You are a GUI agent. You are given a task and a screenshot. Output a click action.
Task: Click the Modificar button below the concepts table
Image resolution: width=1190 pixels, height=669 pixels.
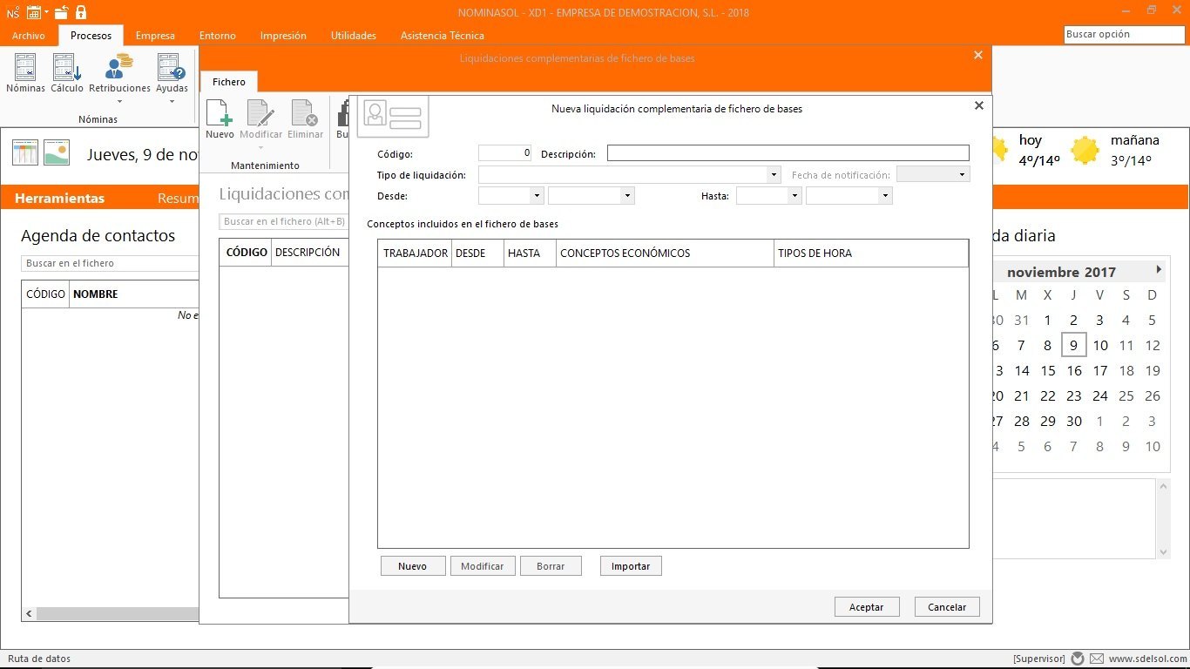pos(483,566)
